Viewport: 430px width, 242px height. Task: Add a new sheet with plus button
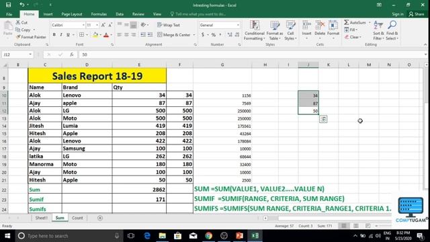pos(100,218)
